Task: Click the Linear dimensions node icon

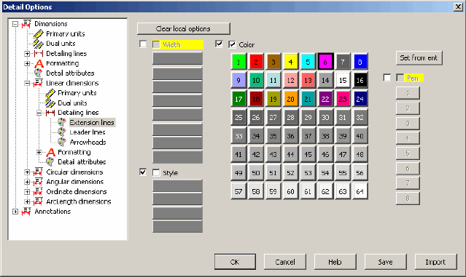Action: [38, 84]
